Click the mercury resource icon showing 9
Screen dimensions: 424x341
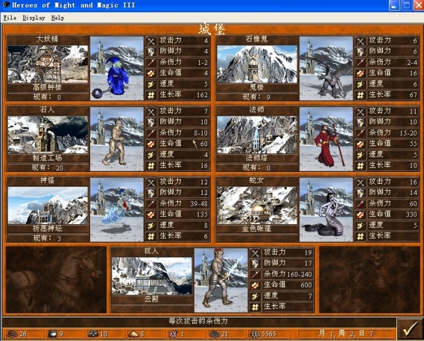tap(53, 334)
